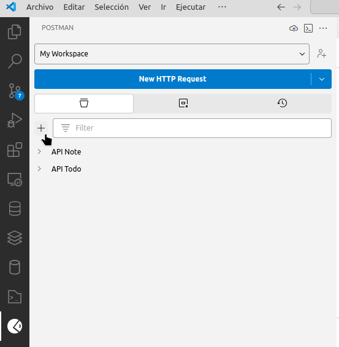Open the Search view icon

coord(15,61)
